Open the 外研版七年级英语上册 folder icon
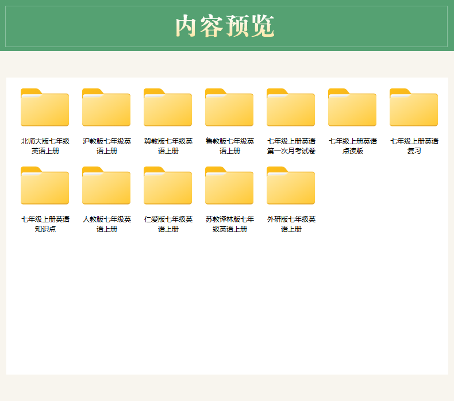The height and width of the screenshot is (401, 454). tap(291, 186)
